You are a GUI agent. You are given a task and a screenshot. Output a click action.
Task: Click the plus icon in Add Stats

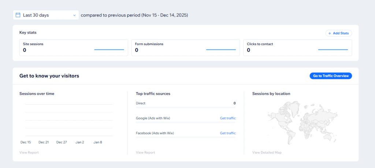330,33
